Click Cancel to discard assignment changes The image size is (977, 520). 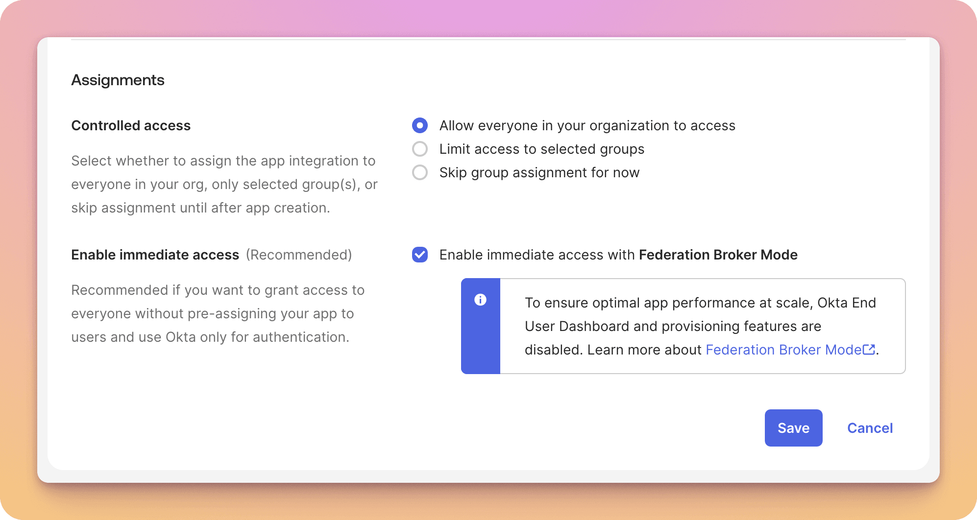(x=870, y=427)
